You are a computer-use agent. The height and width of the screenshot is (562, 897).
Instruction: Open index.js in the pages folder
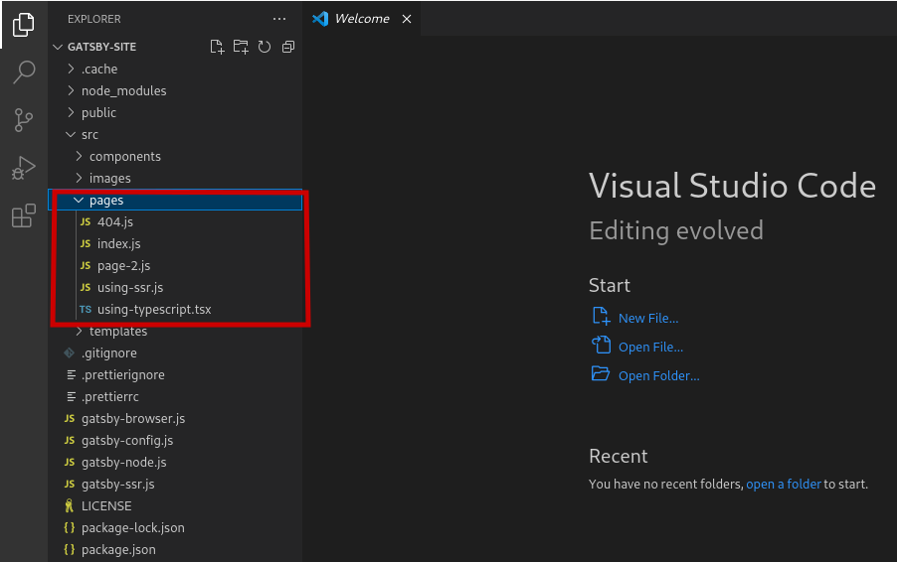pyautogui.click(x=118, y=243)
